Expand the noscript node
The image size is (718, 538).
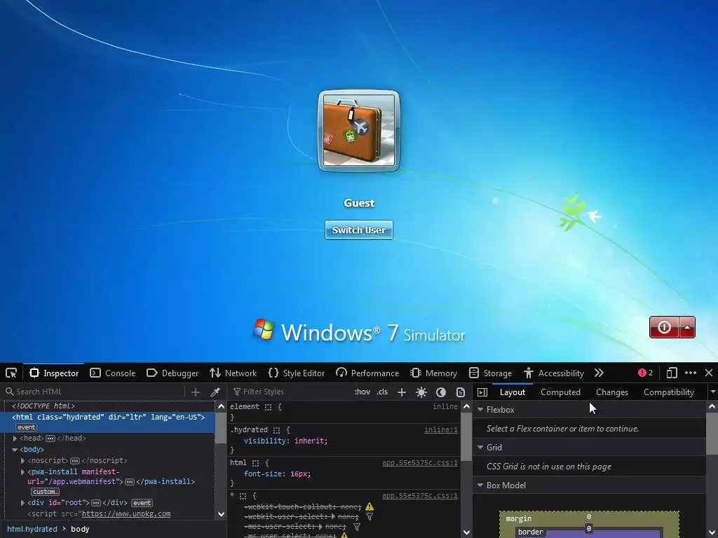(x=22, y=461)
